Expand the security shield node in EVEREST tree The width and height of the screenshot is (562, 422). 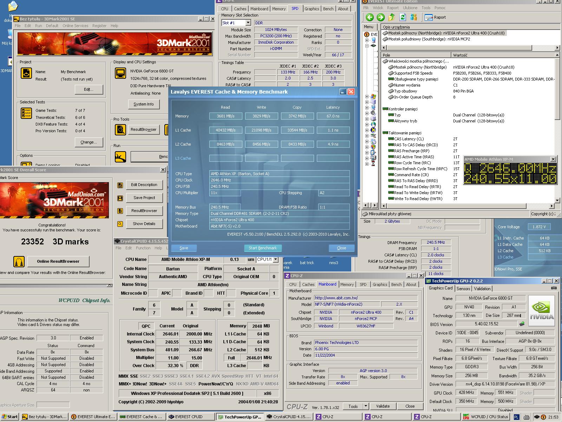(x=367, y=147)
